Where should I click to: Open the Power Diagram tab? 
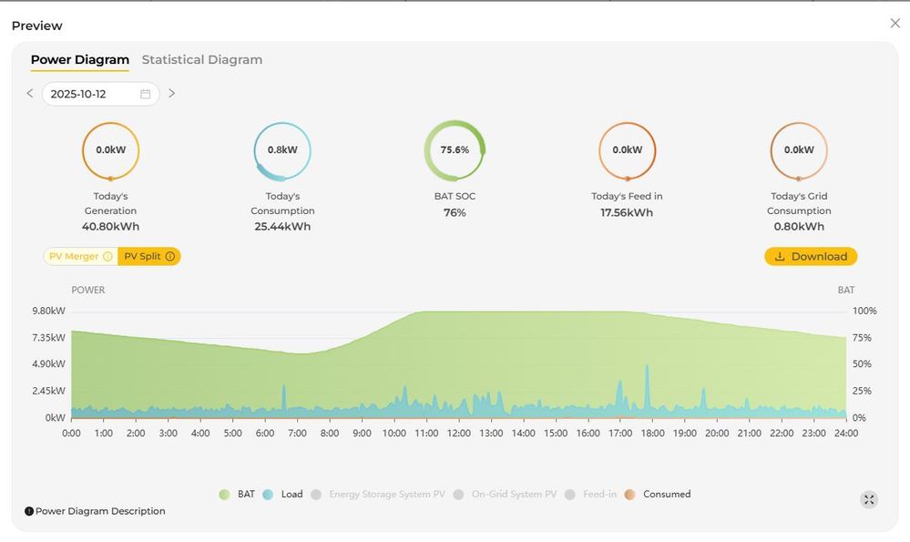point(80,60)
